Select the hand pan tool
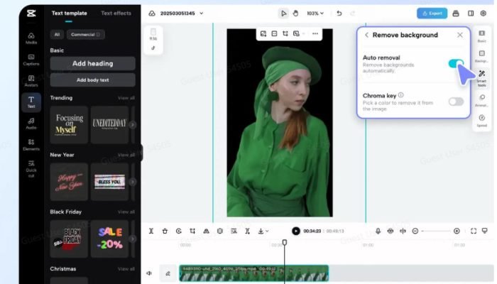Screen dimensions: 497x284 tap(295, 13)
